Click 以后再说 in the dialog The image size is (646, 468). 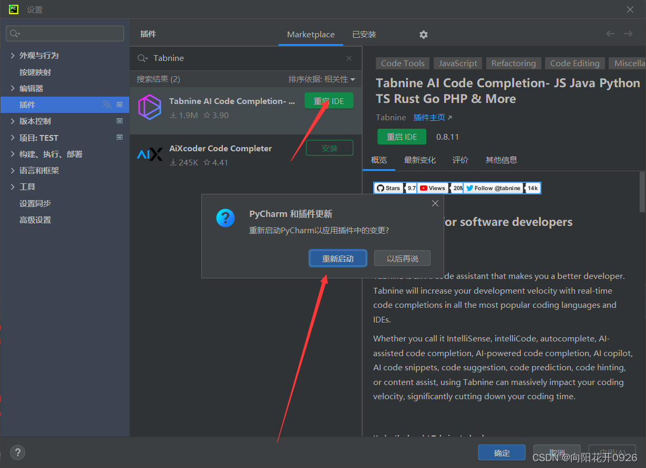click(x=403, y=258)
